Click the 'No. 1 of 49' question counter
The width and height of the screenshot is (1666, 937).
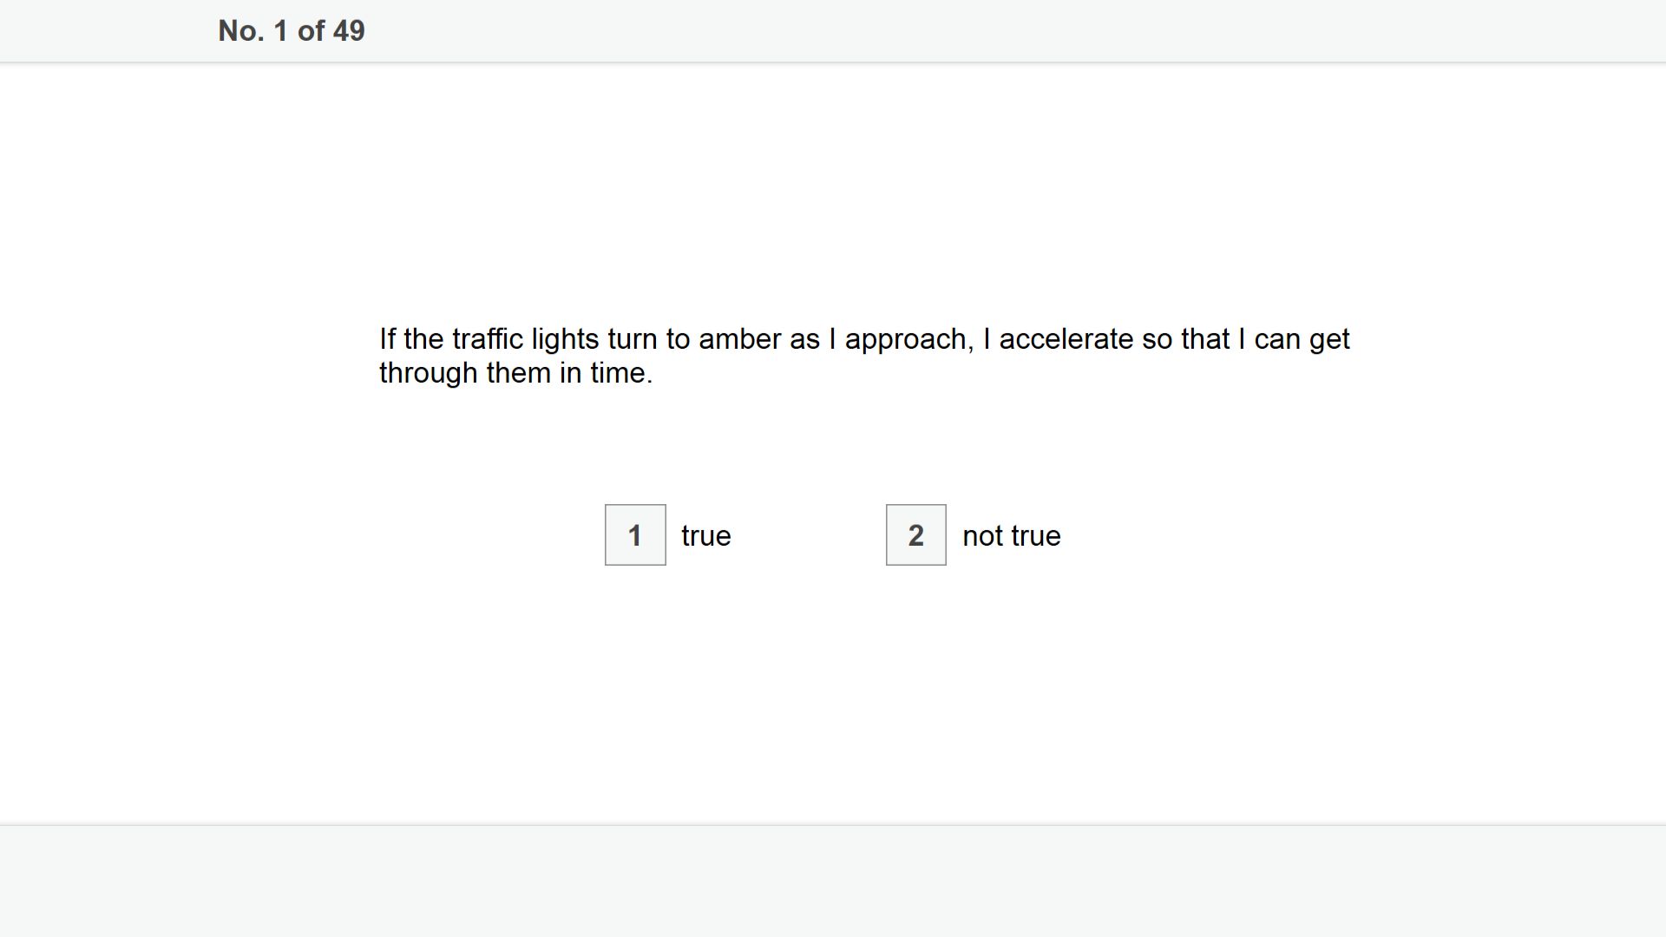pos(292,31)
